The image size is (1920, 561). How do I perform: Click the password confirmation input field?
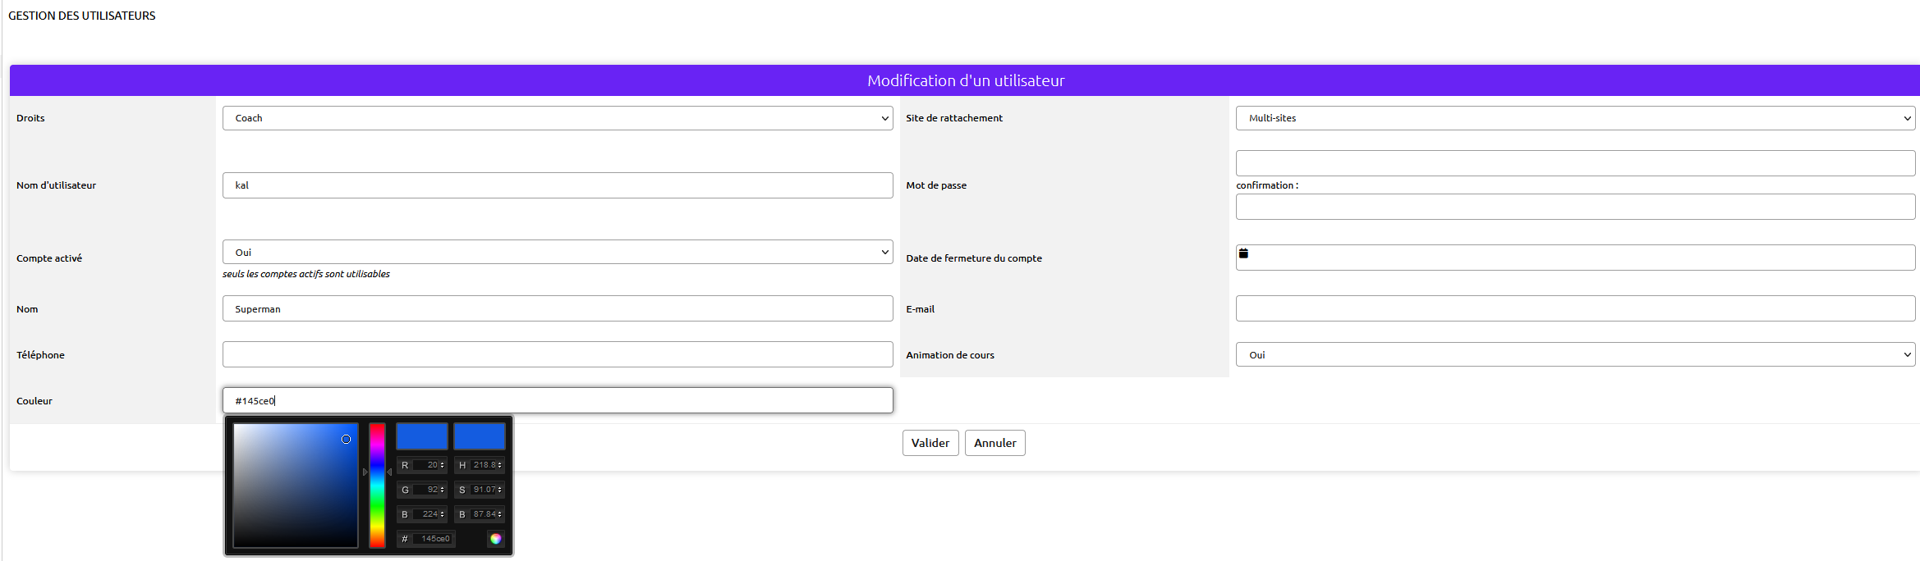pos(1575,207)
